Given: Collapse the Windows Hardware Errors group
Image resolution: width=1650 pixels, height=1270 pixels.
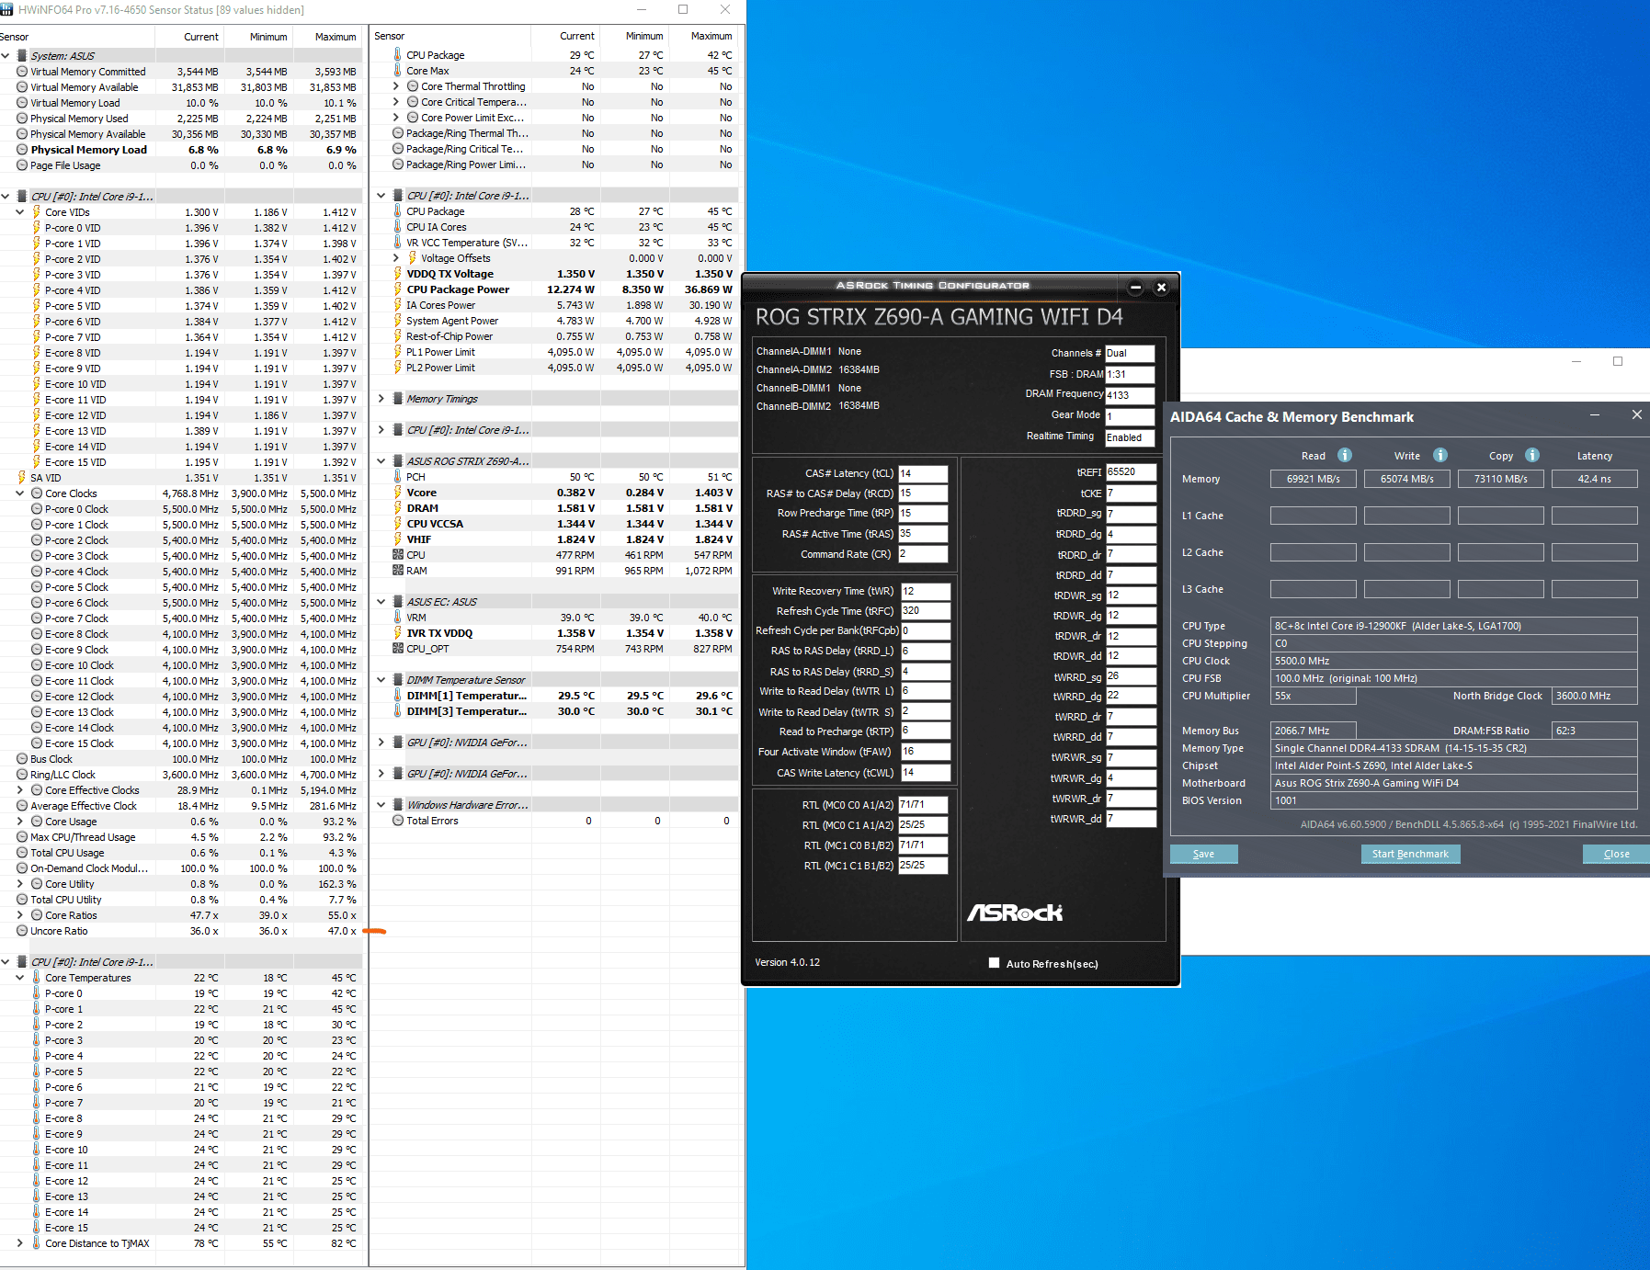Looking at the screenshot, I should 381,805.
